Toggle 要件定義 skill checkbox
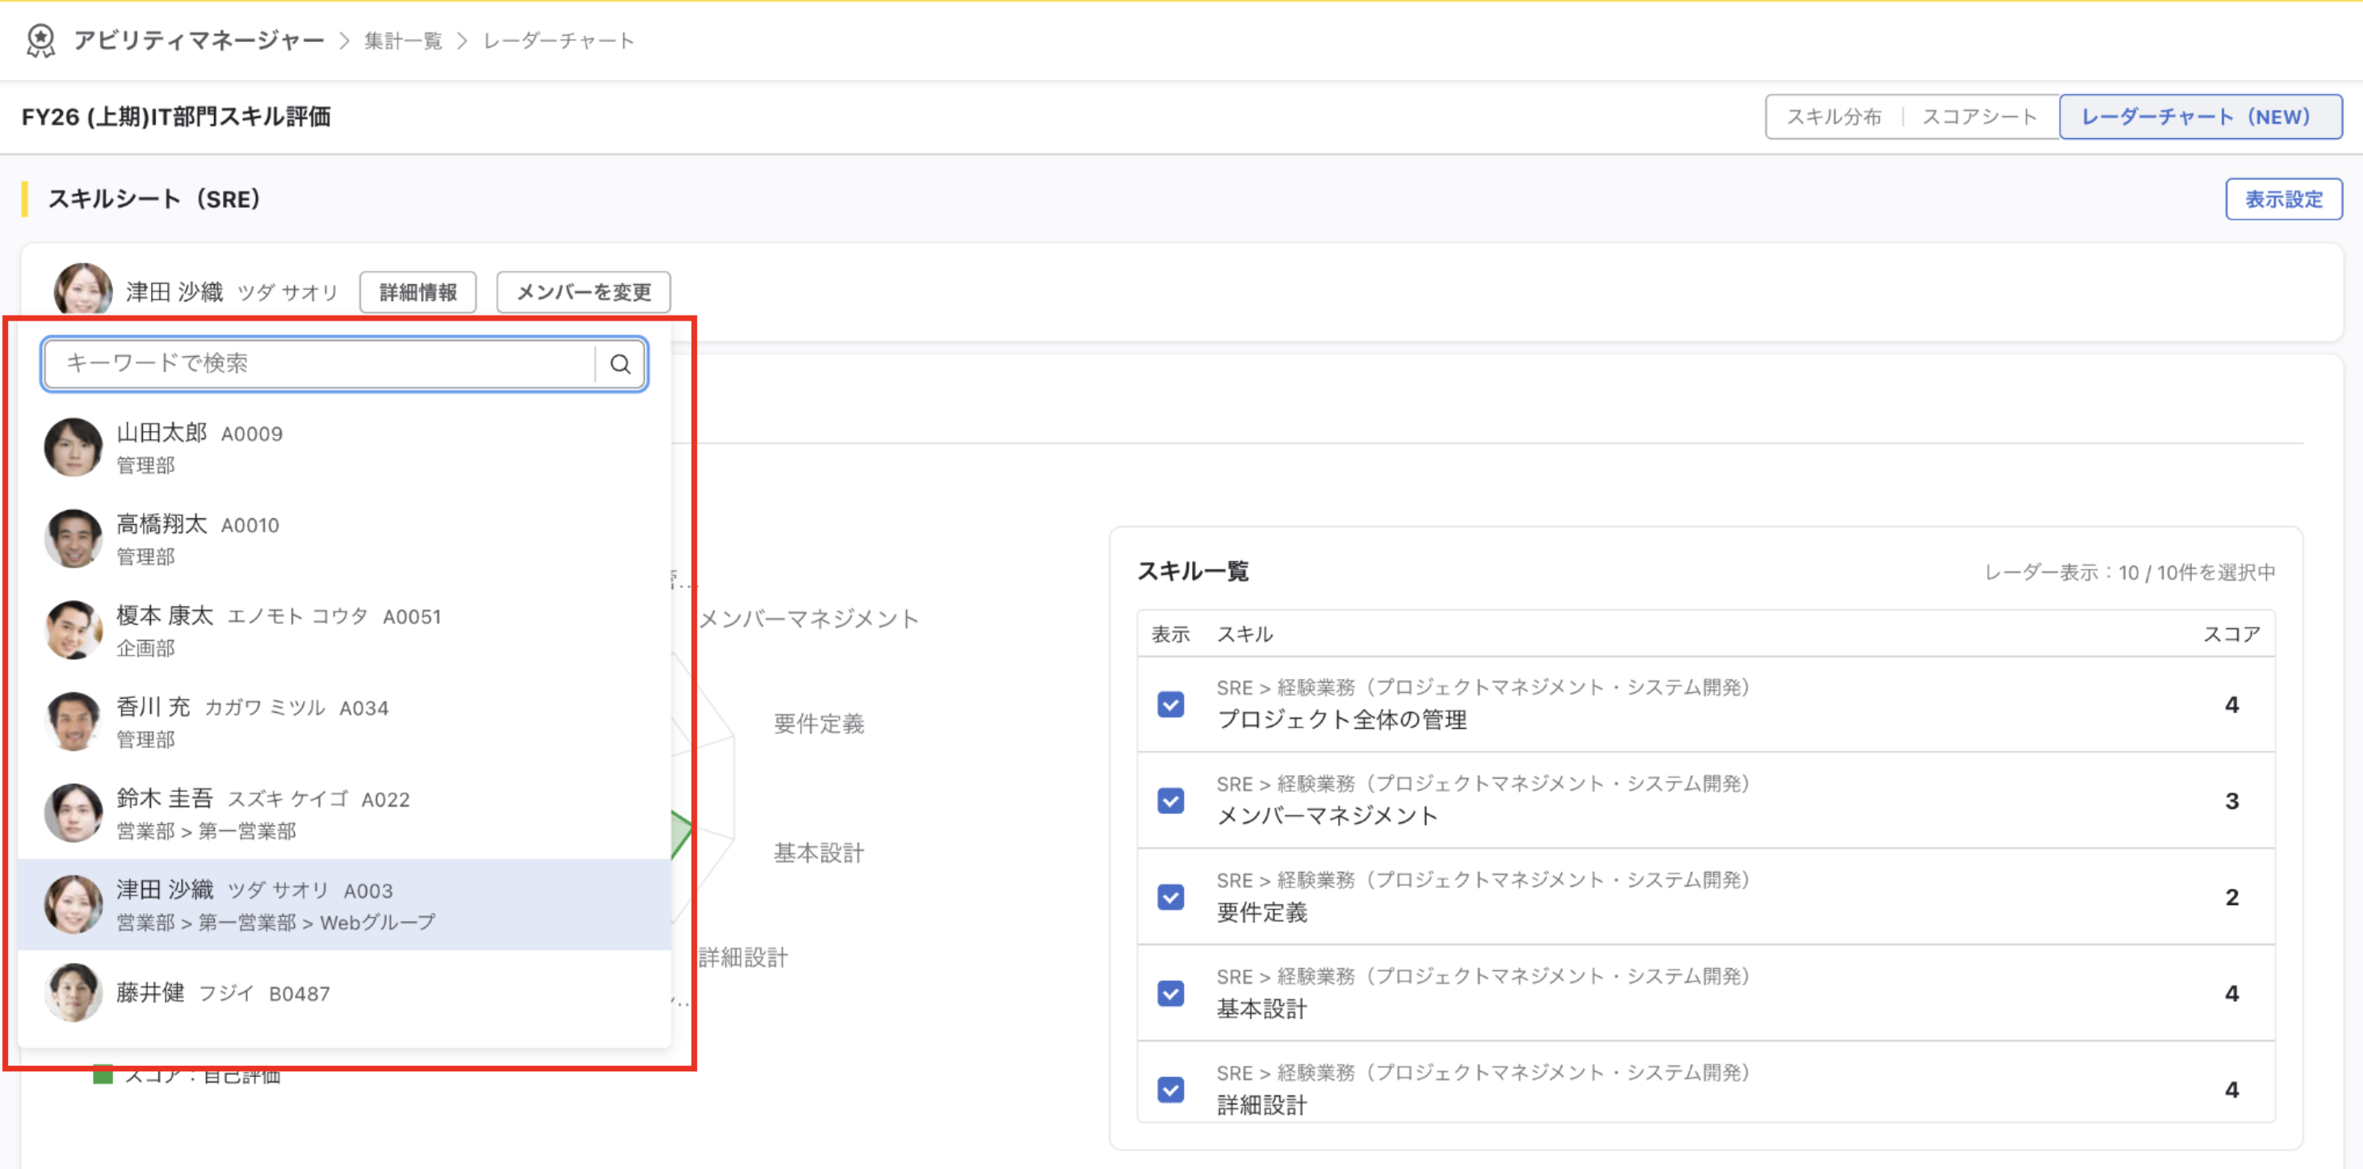 pos(1170,897)
